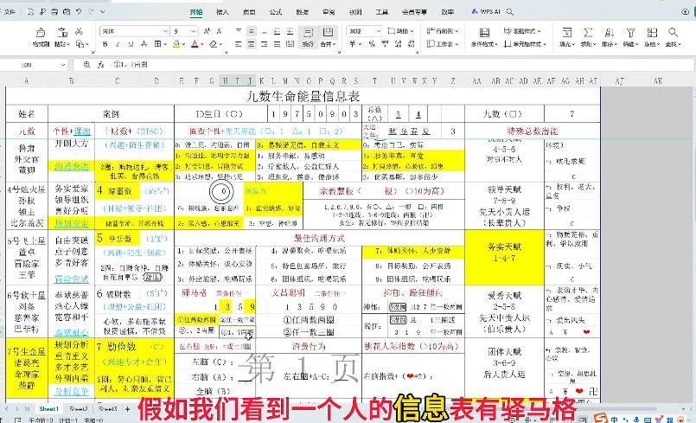Click the WPS AI button
696x423 pixels.
coord(486,12)
